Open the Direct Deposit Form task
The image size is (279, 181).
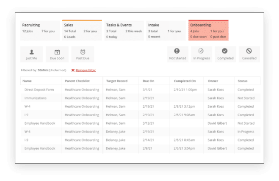[x=39, y=90]
